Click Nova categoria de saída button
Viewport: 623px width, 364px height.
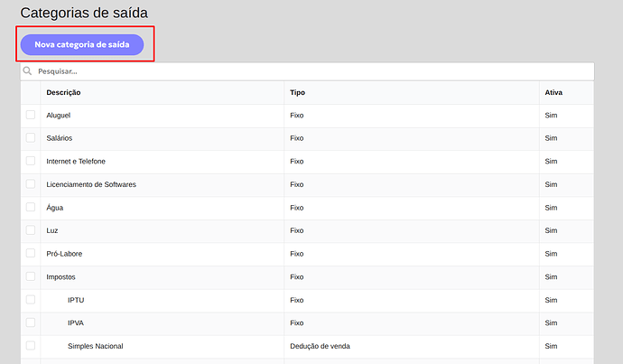point(82,44)
